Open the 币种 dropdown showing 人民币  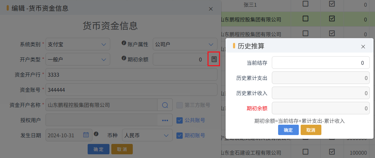[x=147, y=135]
